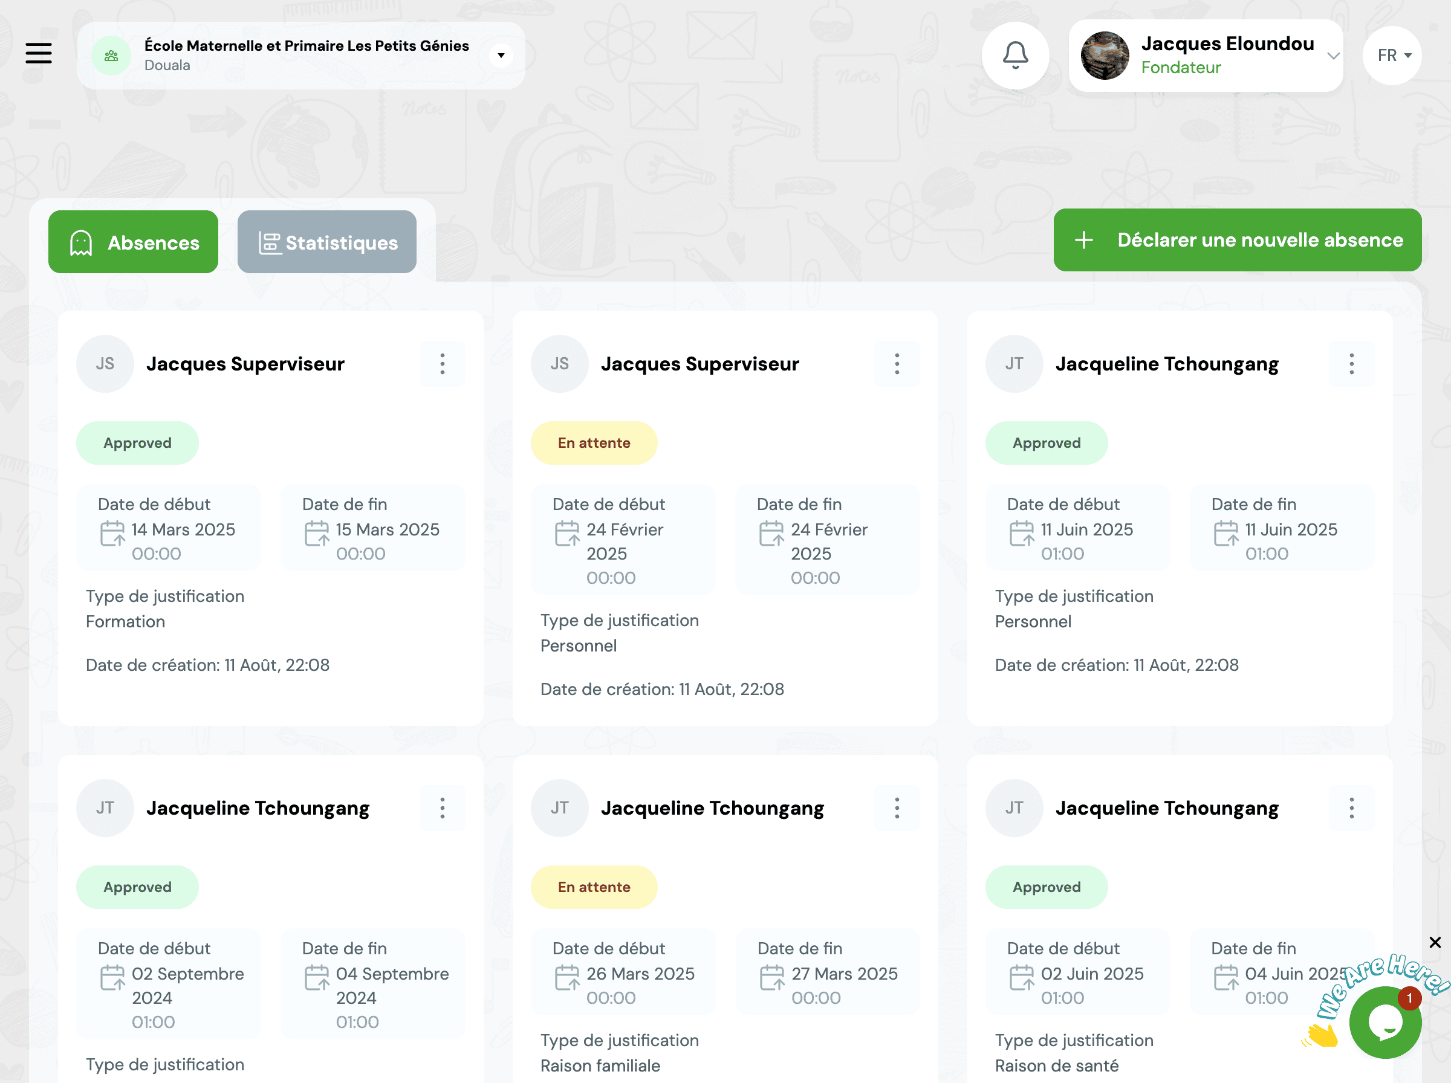Open the green chat support bubble
This screenshot has width=1451, height=1083.
pos(1384,1021)
